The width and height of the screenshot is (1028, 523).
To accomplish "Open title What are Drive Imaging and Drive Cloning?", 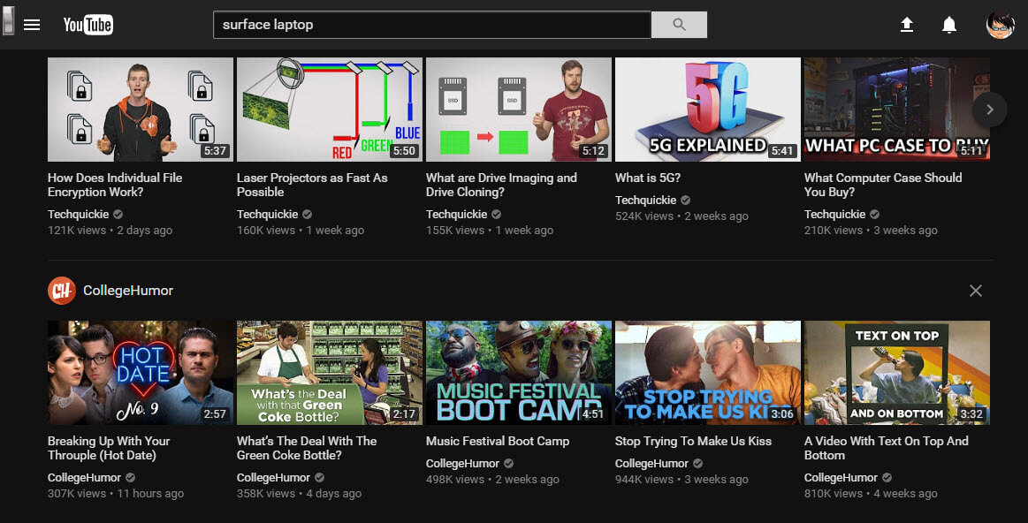I will (x=501, y=185).
